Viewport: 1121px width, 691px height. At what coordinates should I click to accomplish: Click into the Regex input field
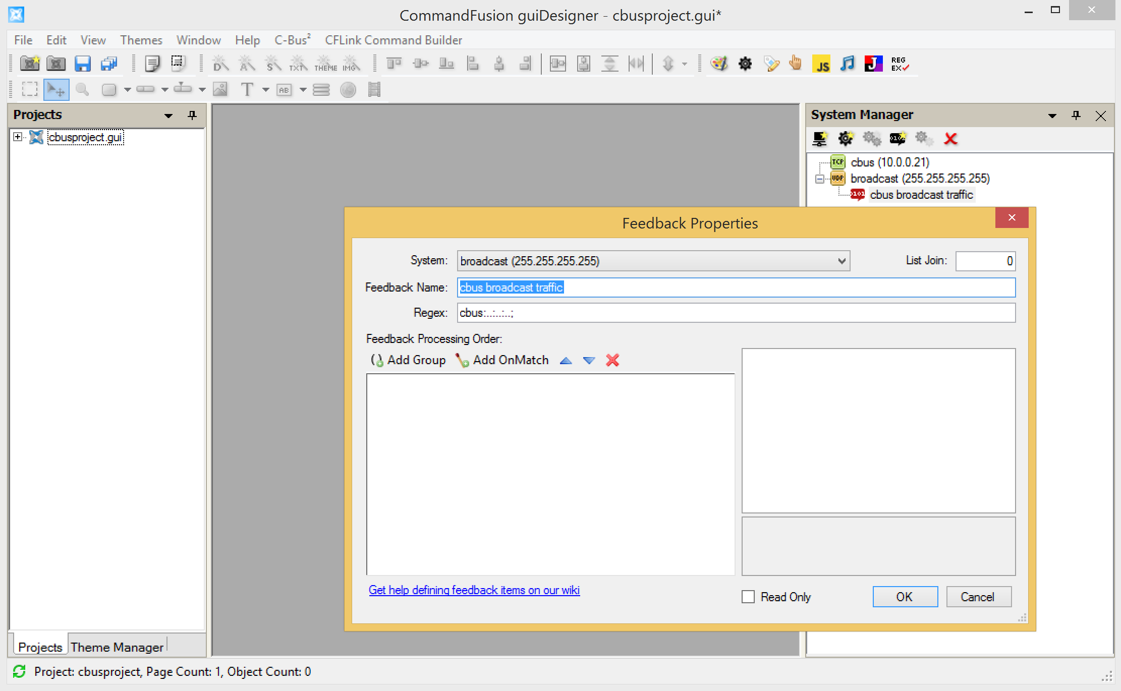click(736, 313)
